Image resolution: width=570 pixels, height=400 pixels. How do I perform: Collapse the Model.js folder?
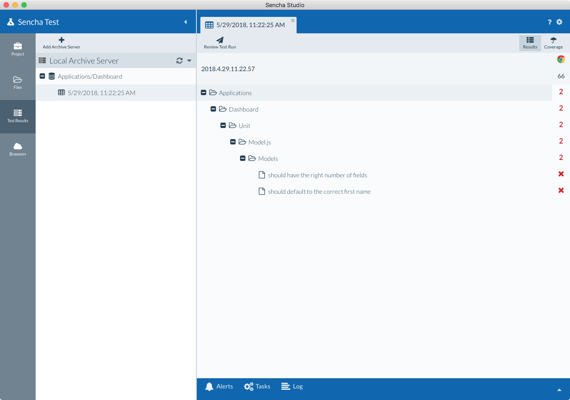tap(233, 142)
